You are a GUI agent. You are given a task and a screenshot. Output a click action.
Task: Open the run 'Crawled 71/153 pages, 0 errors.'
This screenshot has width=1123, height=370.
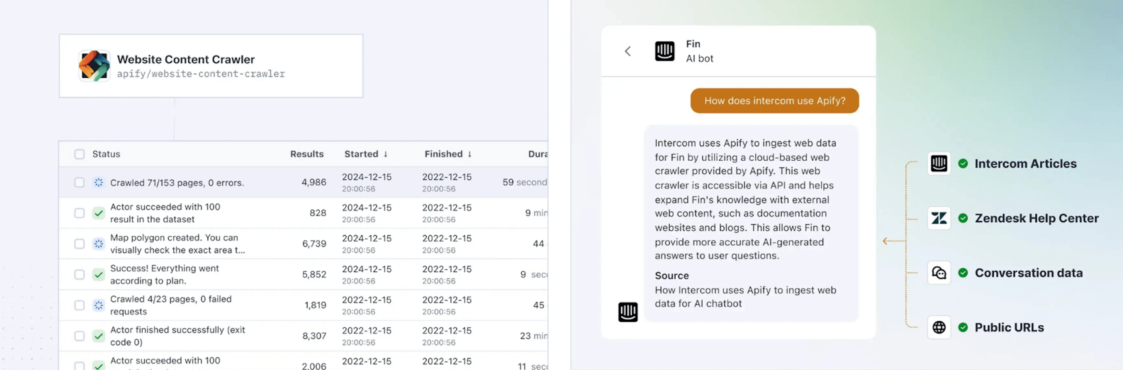177,183
